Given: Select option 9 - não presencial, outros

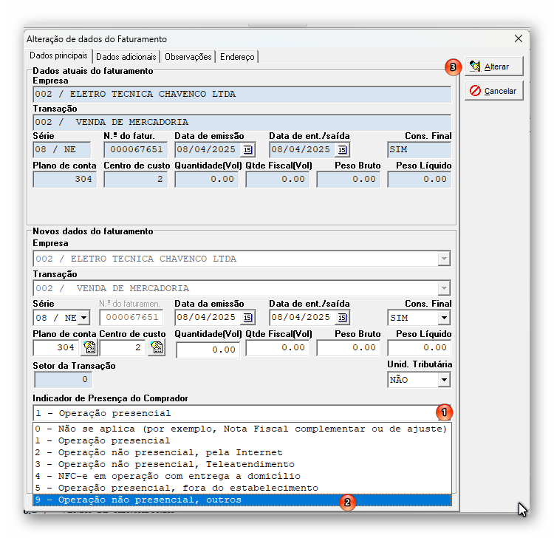Looking at the screenshot, I should (x=242, y=500).
